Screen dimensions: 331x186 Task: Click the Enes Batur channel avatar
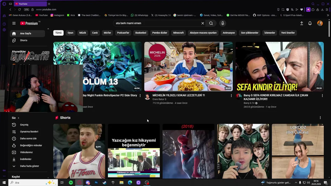147,97
